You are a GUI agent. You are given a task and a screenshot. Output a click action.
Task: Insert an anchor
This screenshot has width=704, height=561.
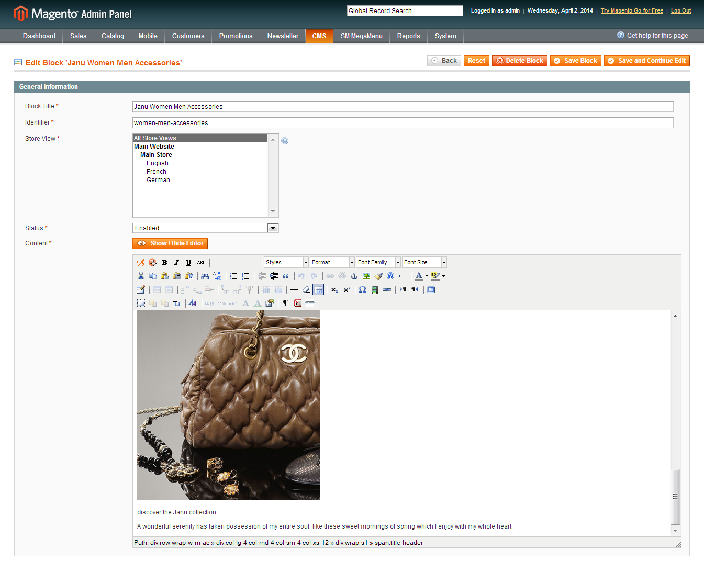[354, 276]
